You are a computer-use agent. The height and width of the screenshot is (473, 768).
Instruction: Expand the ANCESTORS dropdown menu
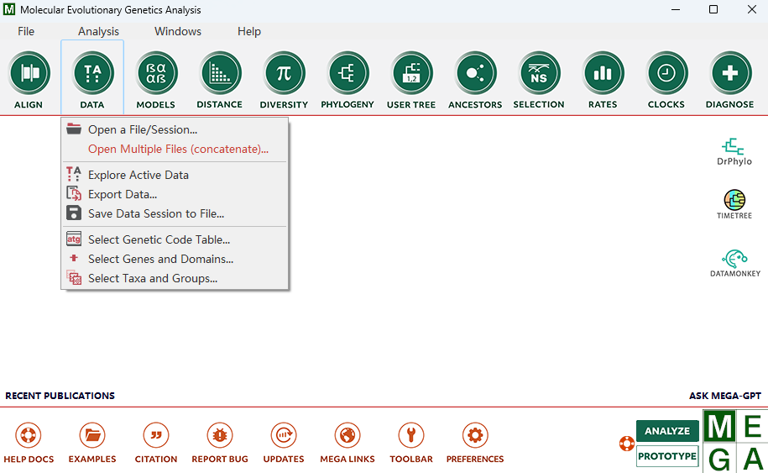(x=475, y=105)
